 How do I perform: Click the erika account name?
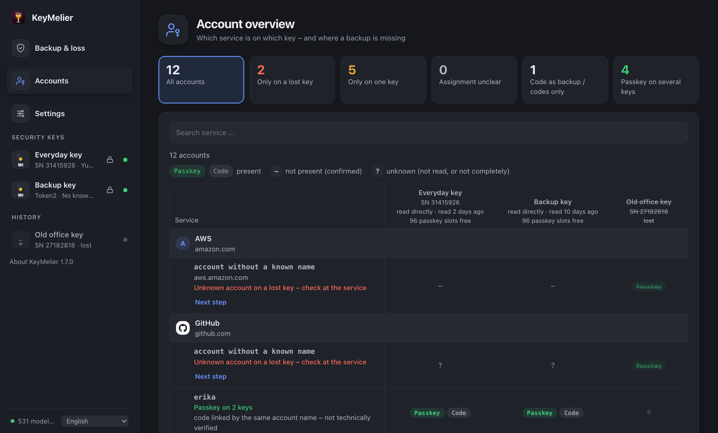tap(205, 397)
